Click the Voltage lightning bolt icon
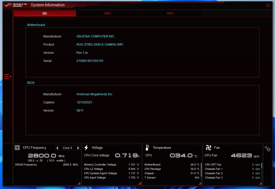This screenshot has height=189, width=275. 86,148
